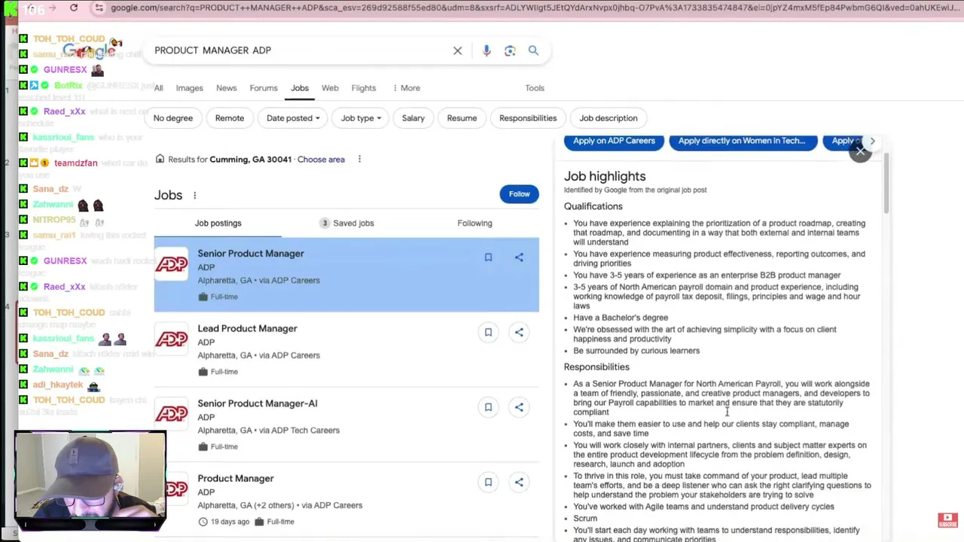Click Apply directly on Women In Tech
Viewport: 964px width, 542px height.
(x=743, y=141)
